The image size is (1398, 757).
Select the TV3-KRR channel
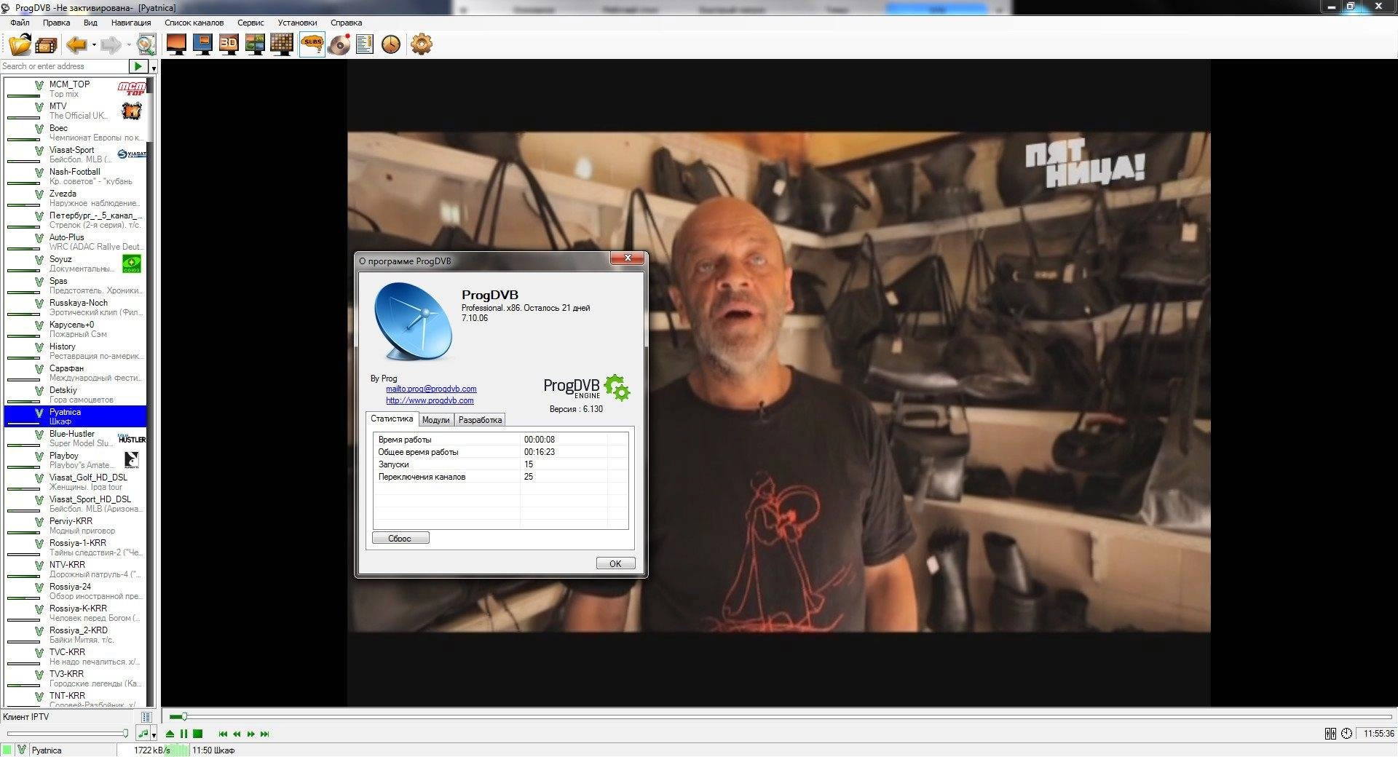(x=76, y=678)
